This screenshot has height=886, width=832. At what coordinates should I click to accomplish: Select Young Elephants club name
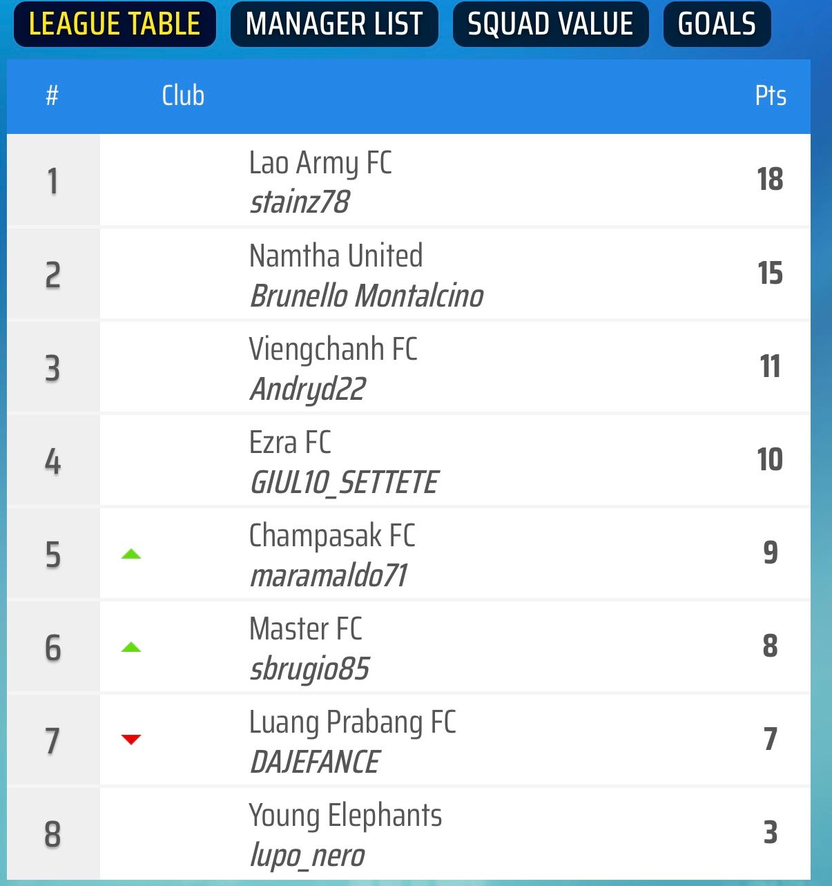coord(345,816)
